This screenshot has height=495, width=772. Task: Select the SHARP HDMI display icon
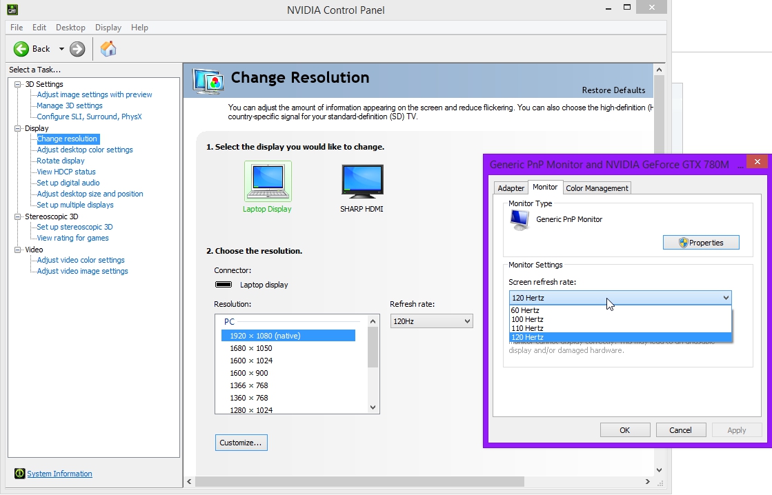click(x=362, y=182)
